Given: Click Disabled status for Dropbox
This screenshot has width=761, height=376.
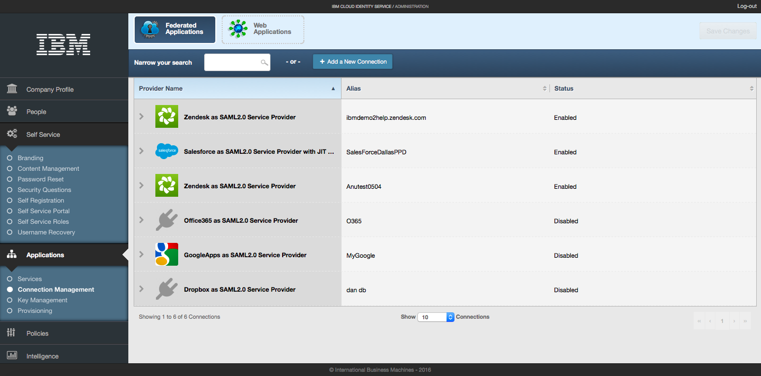Looking at the screenshot, I should 566,290.
